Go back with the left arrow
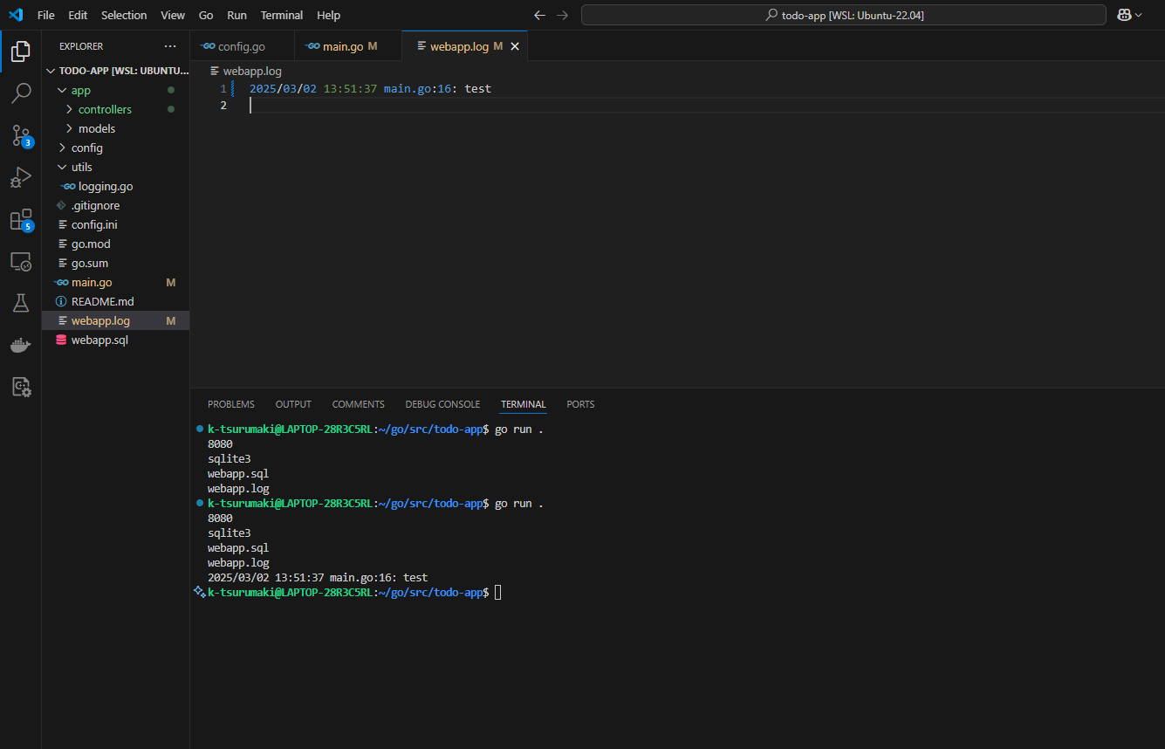 (x=539, y=15)
